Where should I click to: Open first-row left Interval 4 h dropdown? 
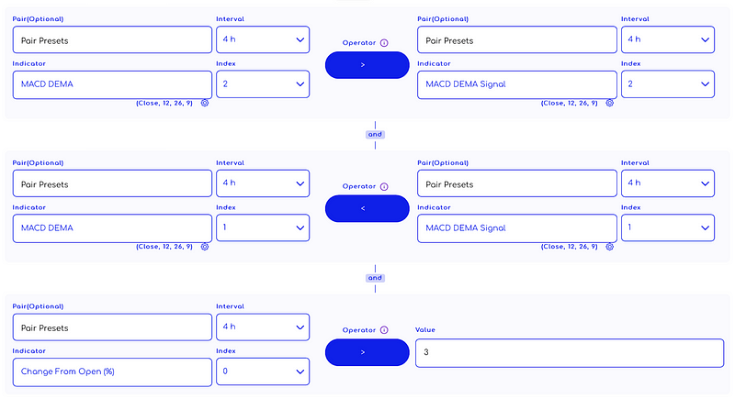click(263, 39)
